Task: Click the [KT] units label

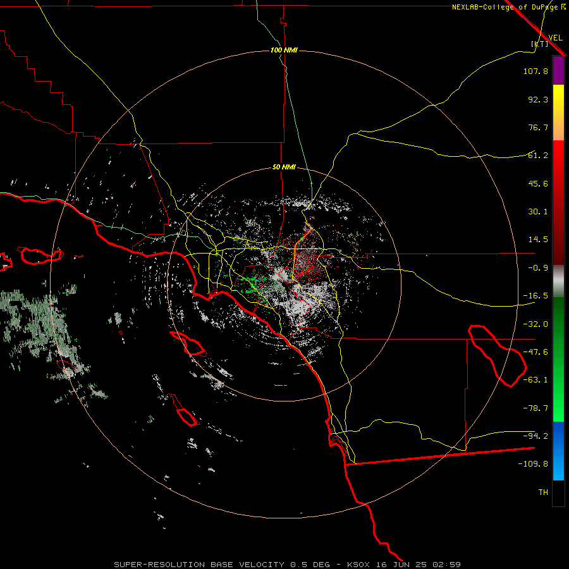Action: [x=540, y=44]
